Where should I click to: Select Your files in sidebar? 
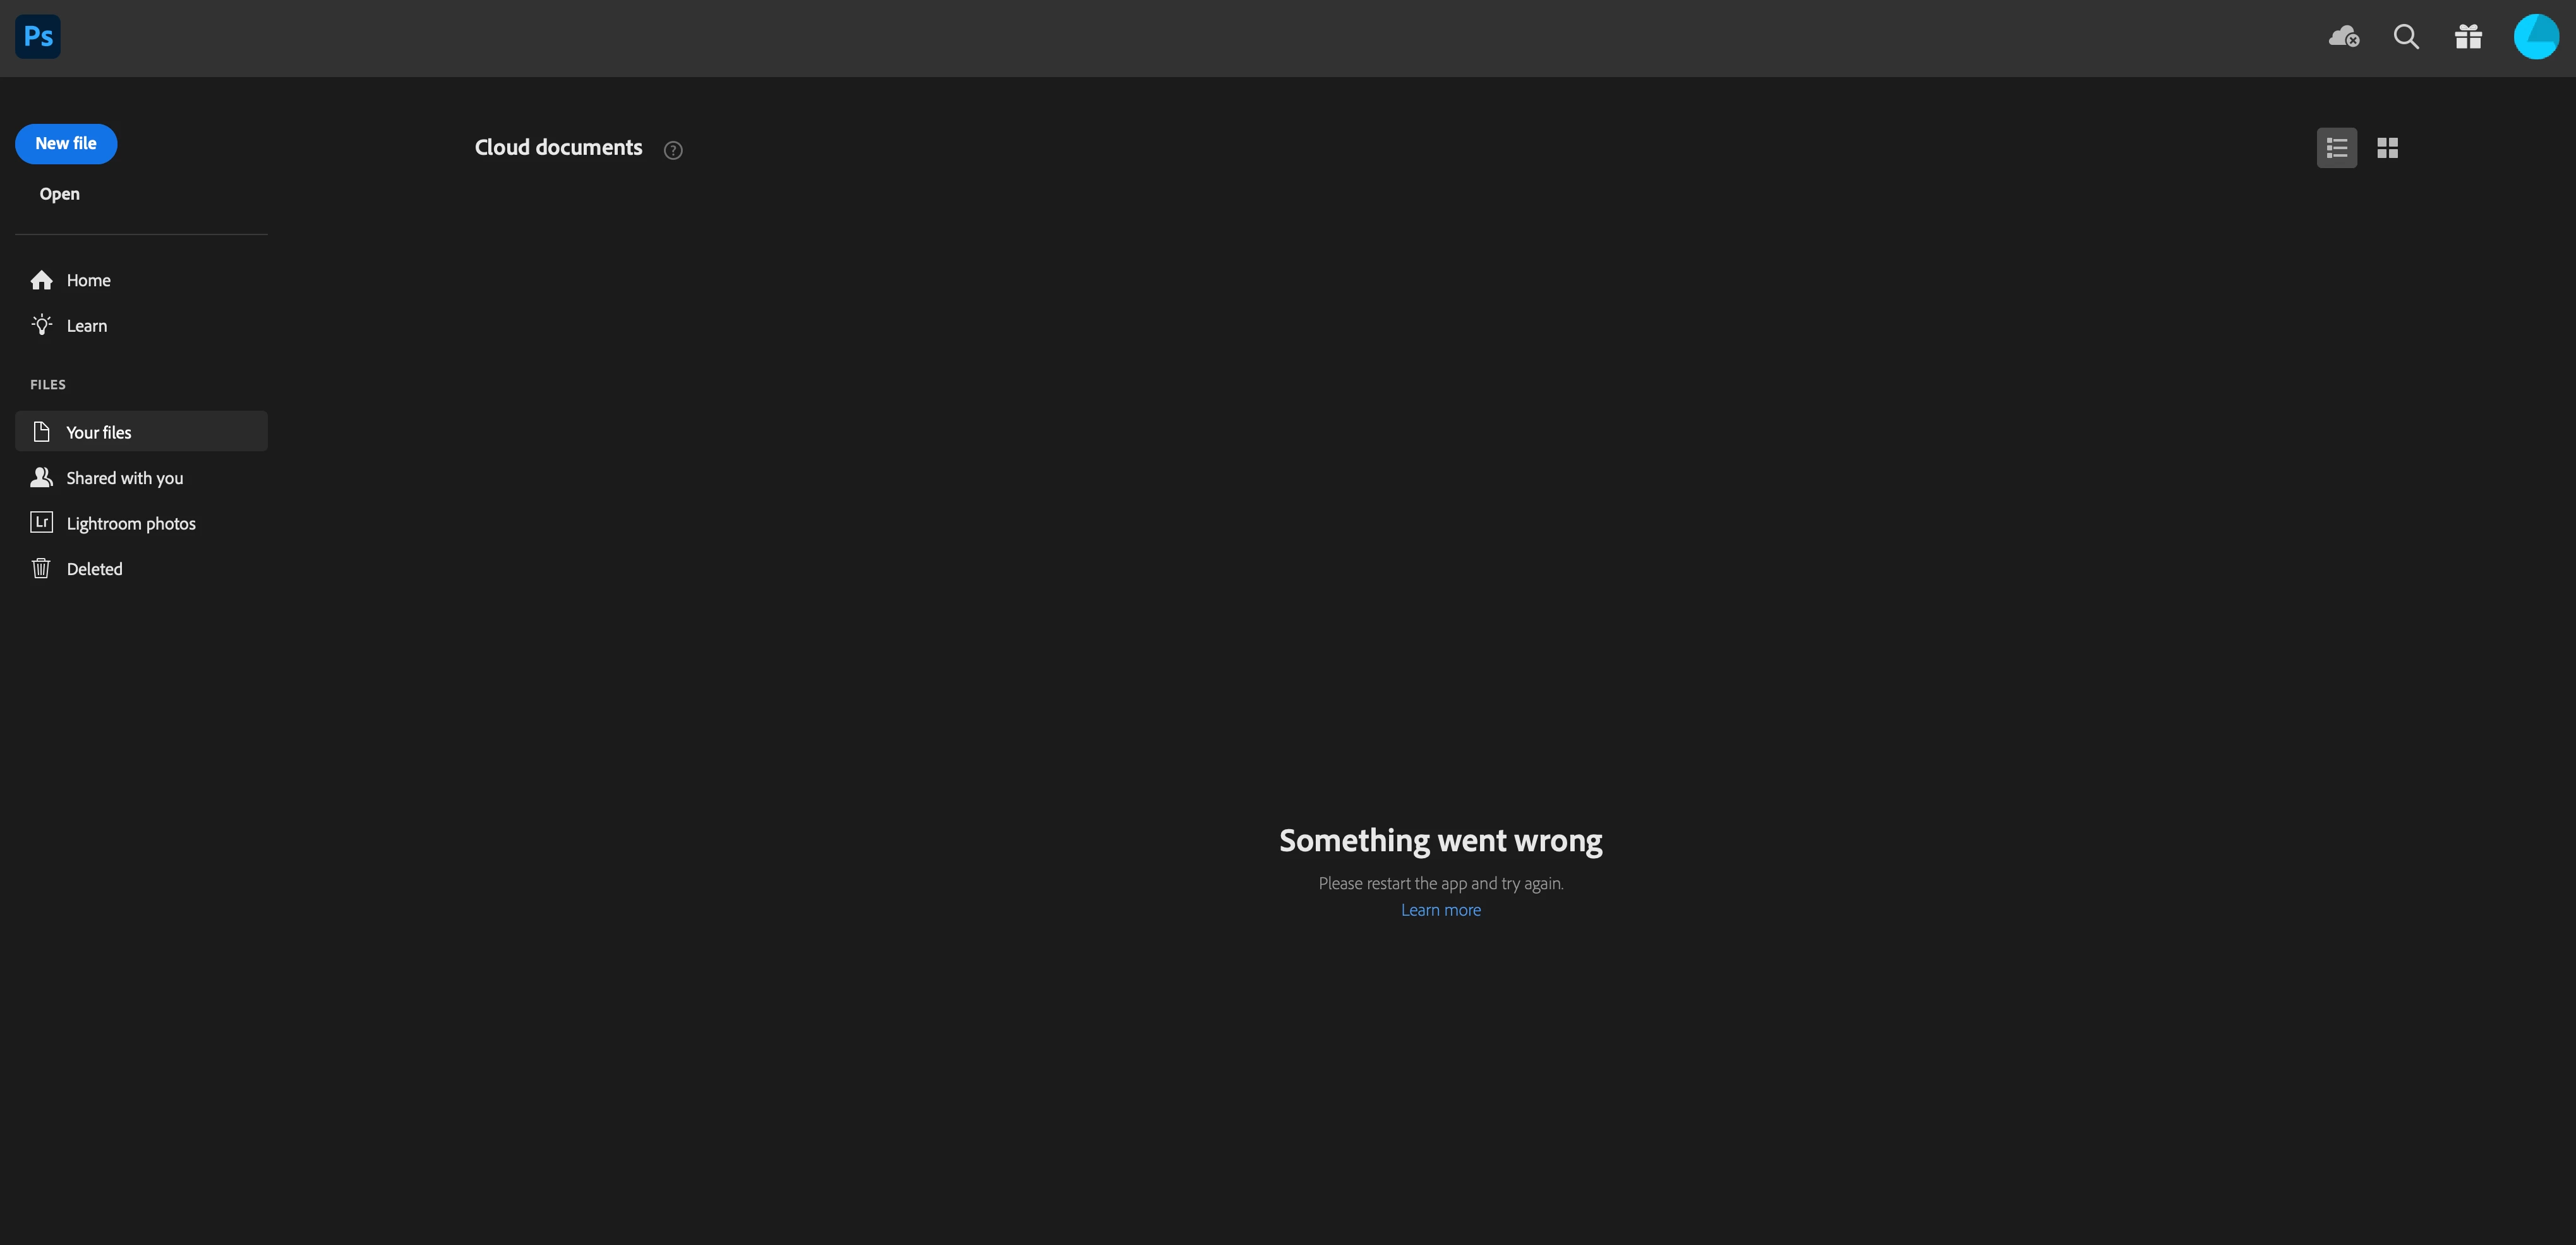[99, 432]
